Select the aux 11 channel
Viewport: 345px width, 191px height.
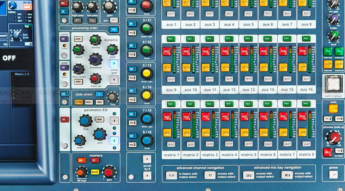(210, 79)
